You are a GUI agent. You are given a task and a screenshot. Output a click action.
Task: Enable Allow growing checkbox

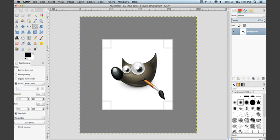[16, 74]
